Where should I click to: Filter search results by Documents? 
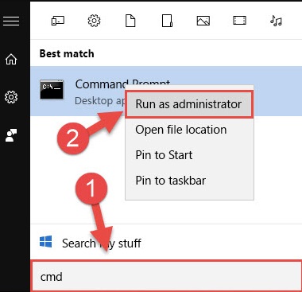point(130,21)
